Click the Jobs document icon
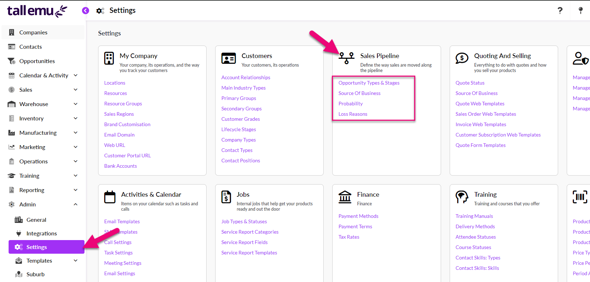 tap(226, 197)
